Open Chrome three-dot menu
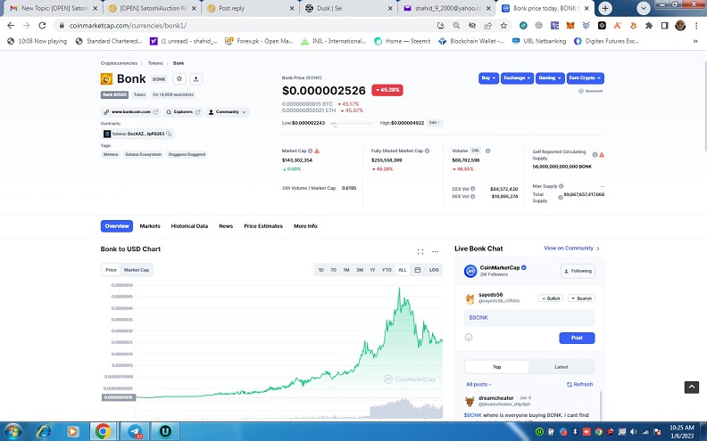Viewport: 707px width, 441px height. coord(696,26)
